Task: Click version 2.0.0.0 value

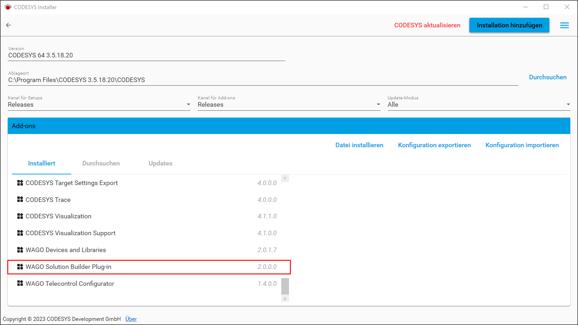Action: [x=267, y=267]
